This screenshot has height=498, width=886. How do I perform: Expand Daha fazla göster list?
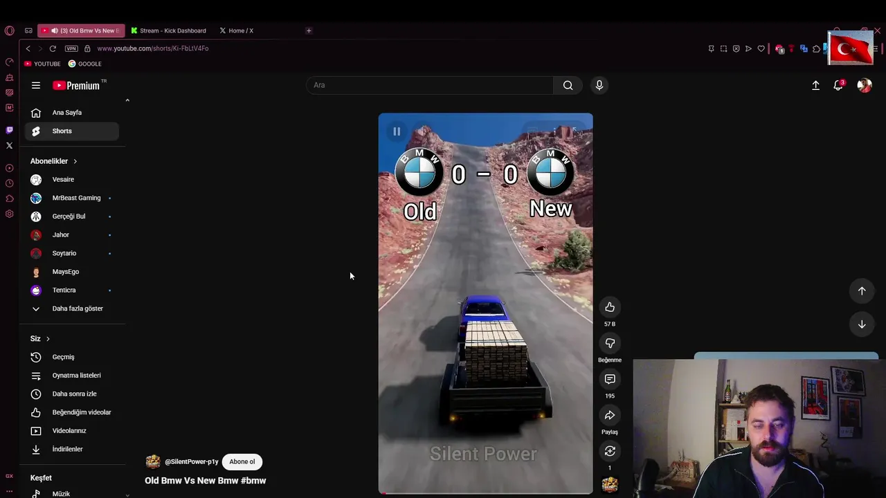tap(72, 308)
